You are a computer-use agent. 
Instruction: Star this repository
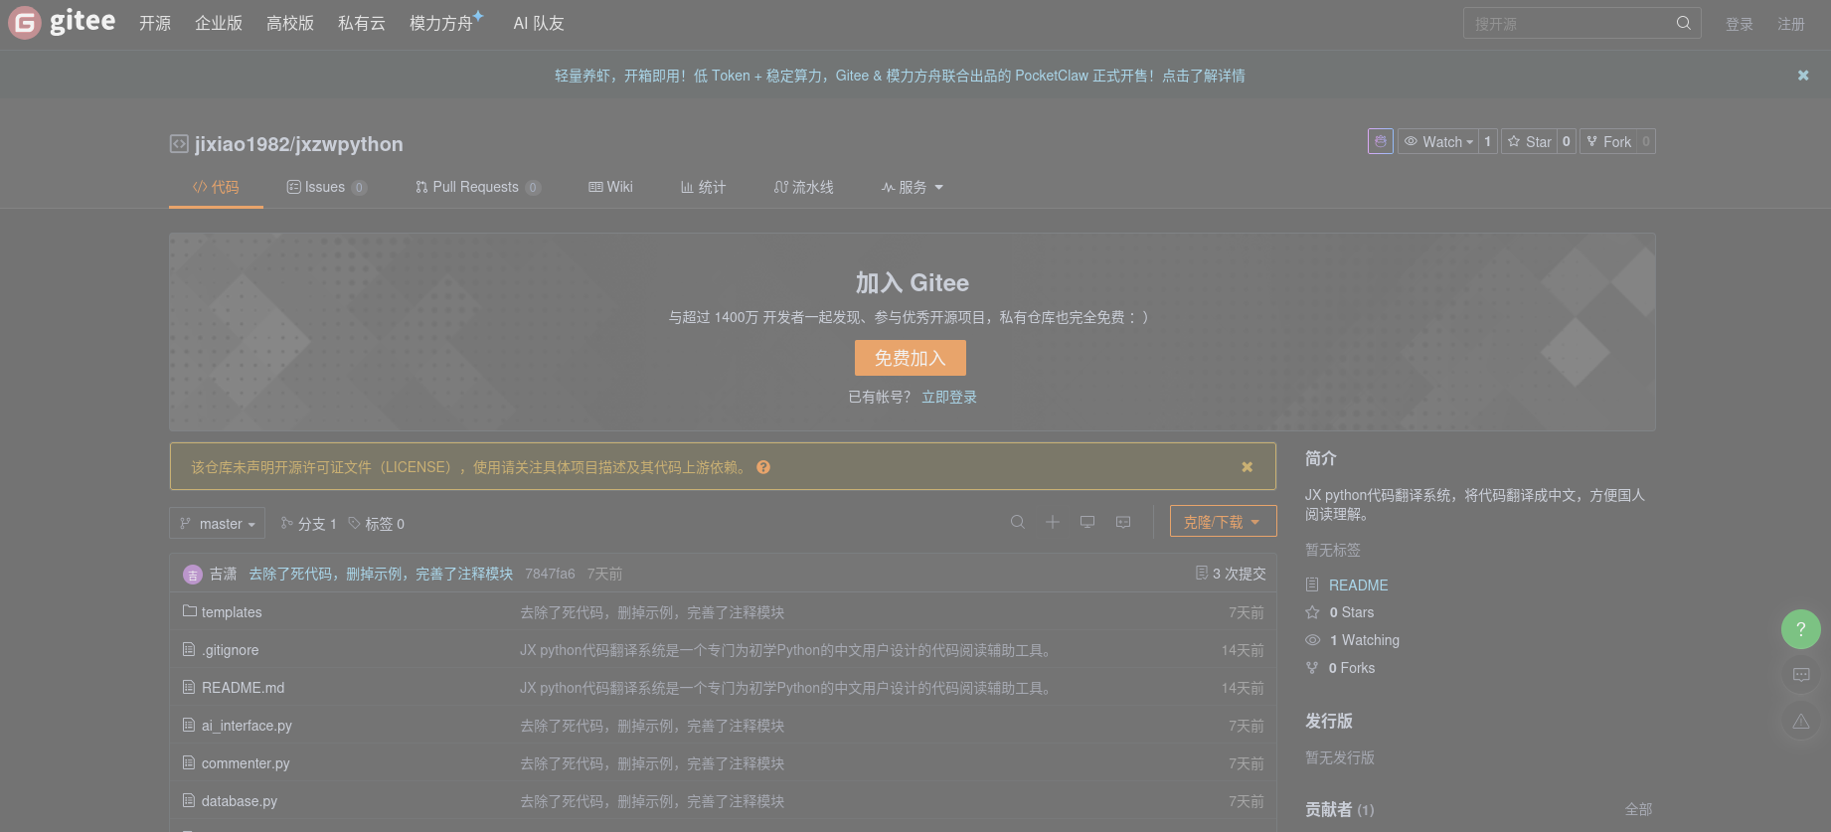coord(1530,142)
